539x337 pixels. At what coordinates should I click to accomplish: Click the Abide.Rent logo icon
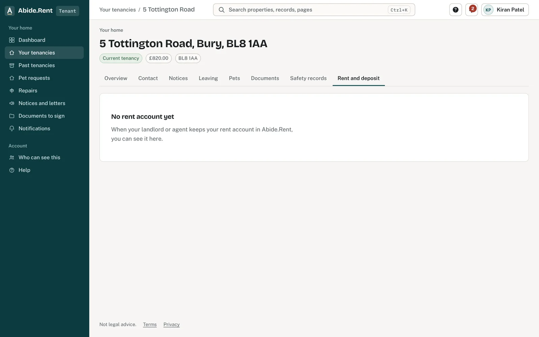point(10,11)
